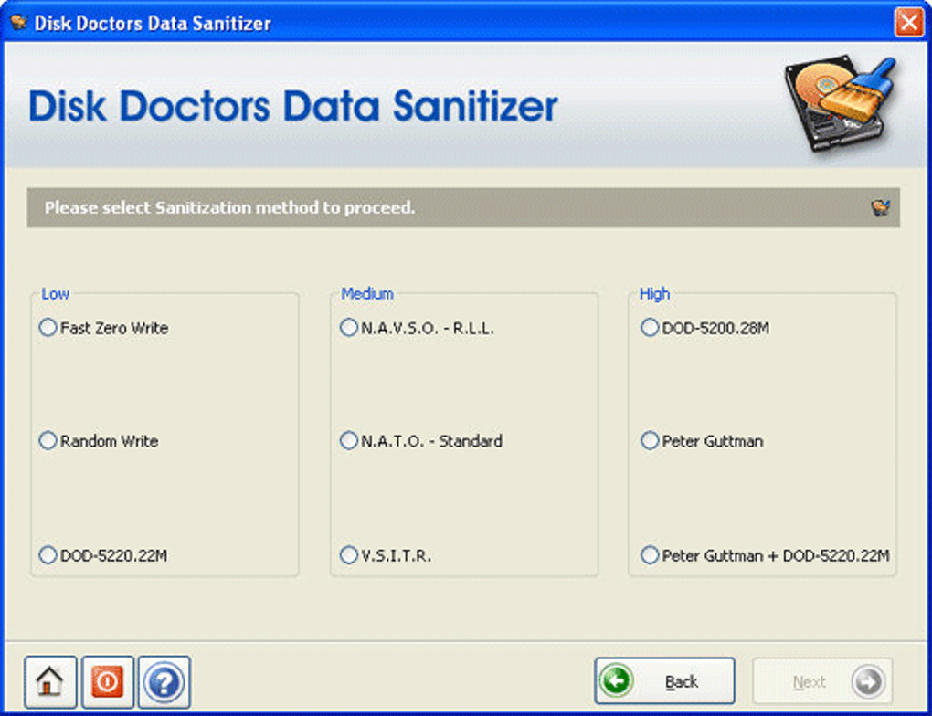Click the green arrow inside the Back button
The image size is (932, 716).
[617, 679]
